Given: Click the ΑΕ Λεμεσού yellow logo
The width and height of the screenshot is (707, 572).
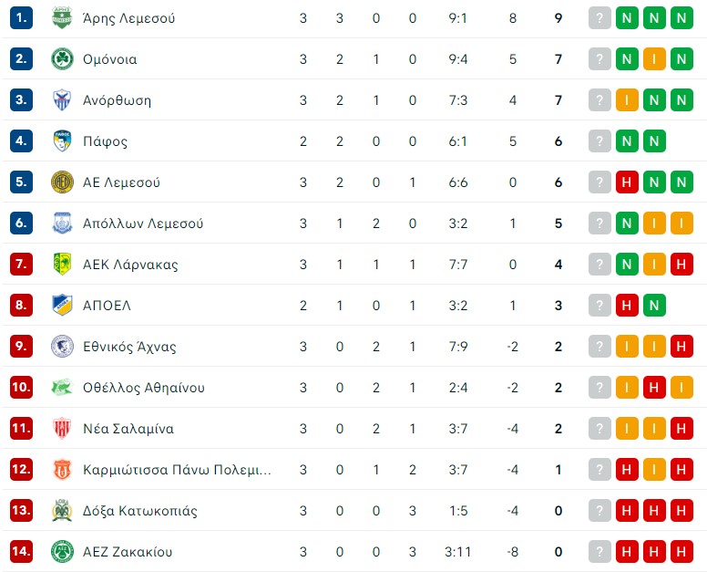Looking at the screenshot, I should point(61,182).
